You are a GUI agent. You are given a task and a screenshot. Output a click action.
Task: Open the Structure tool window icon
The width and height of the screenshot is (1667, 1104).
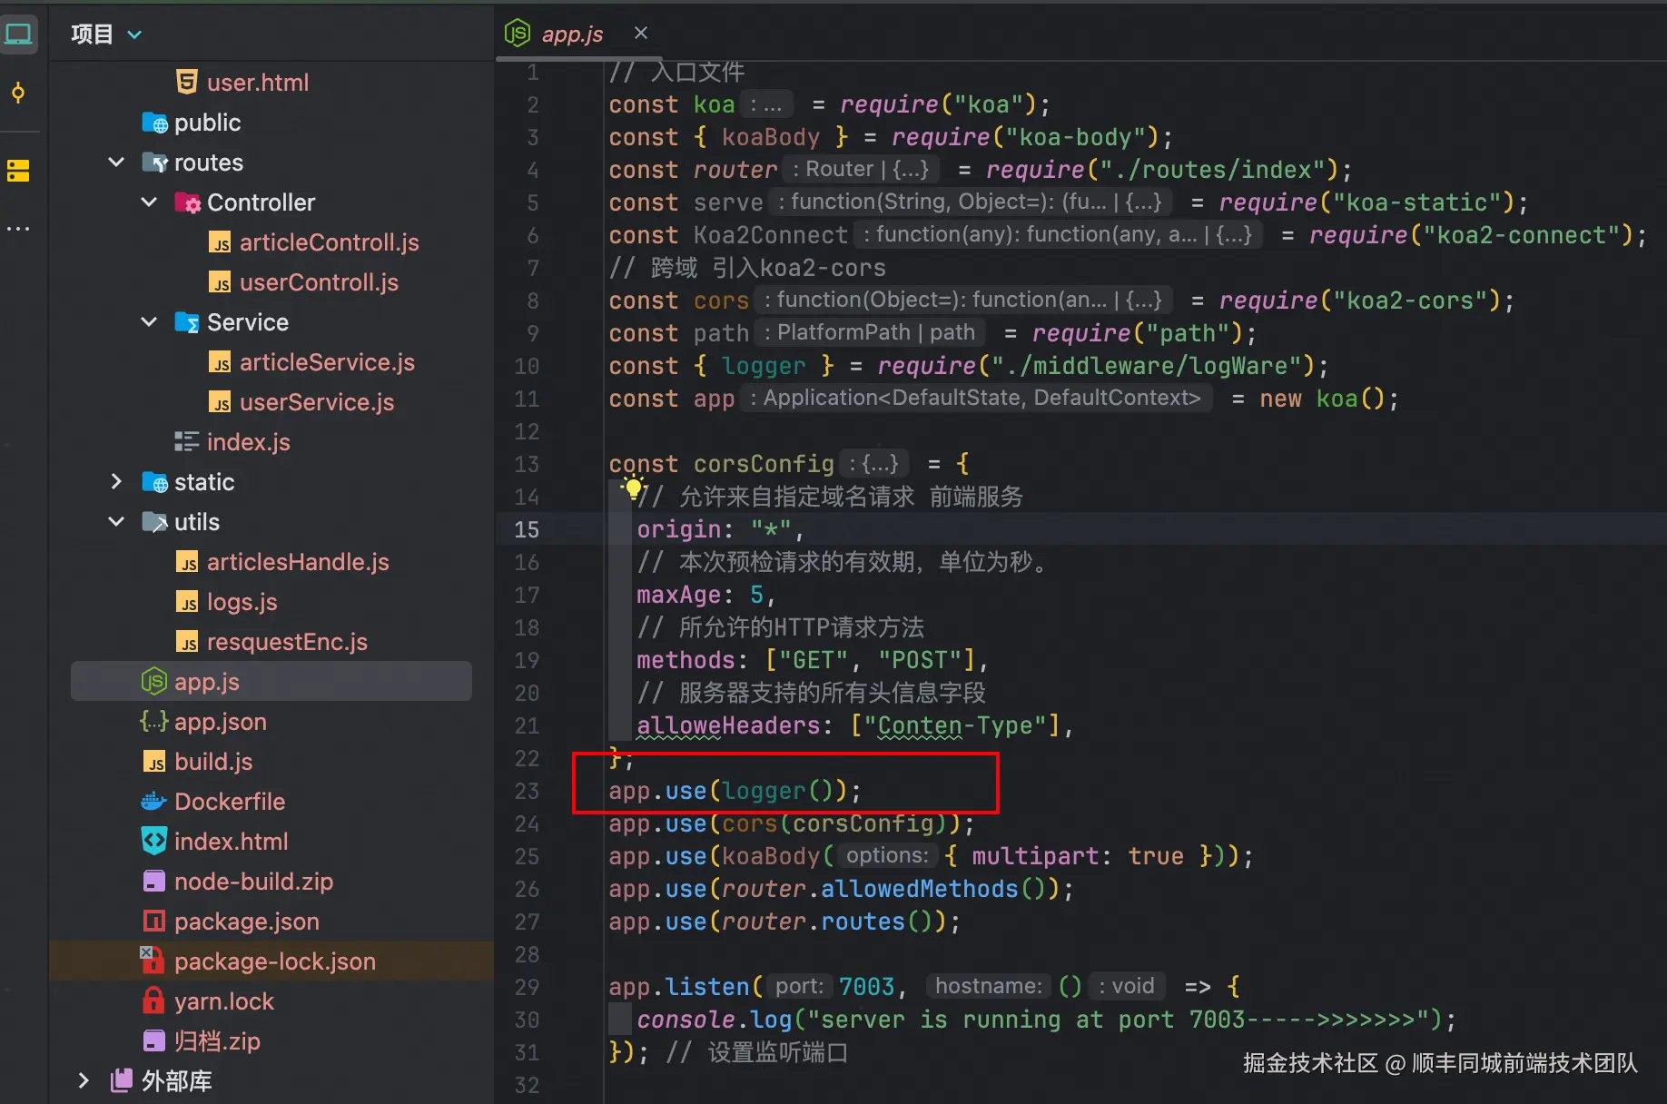pyautogui.click(x=18, y=170)
